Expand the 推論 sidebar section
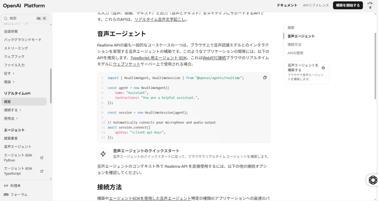 coord(9,82)
